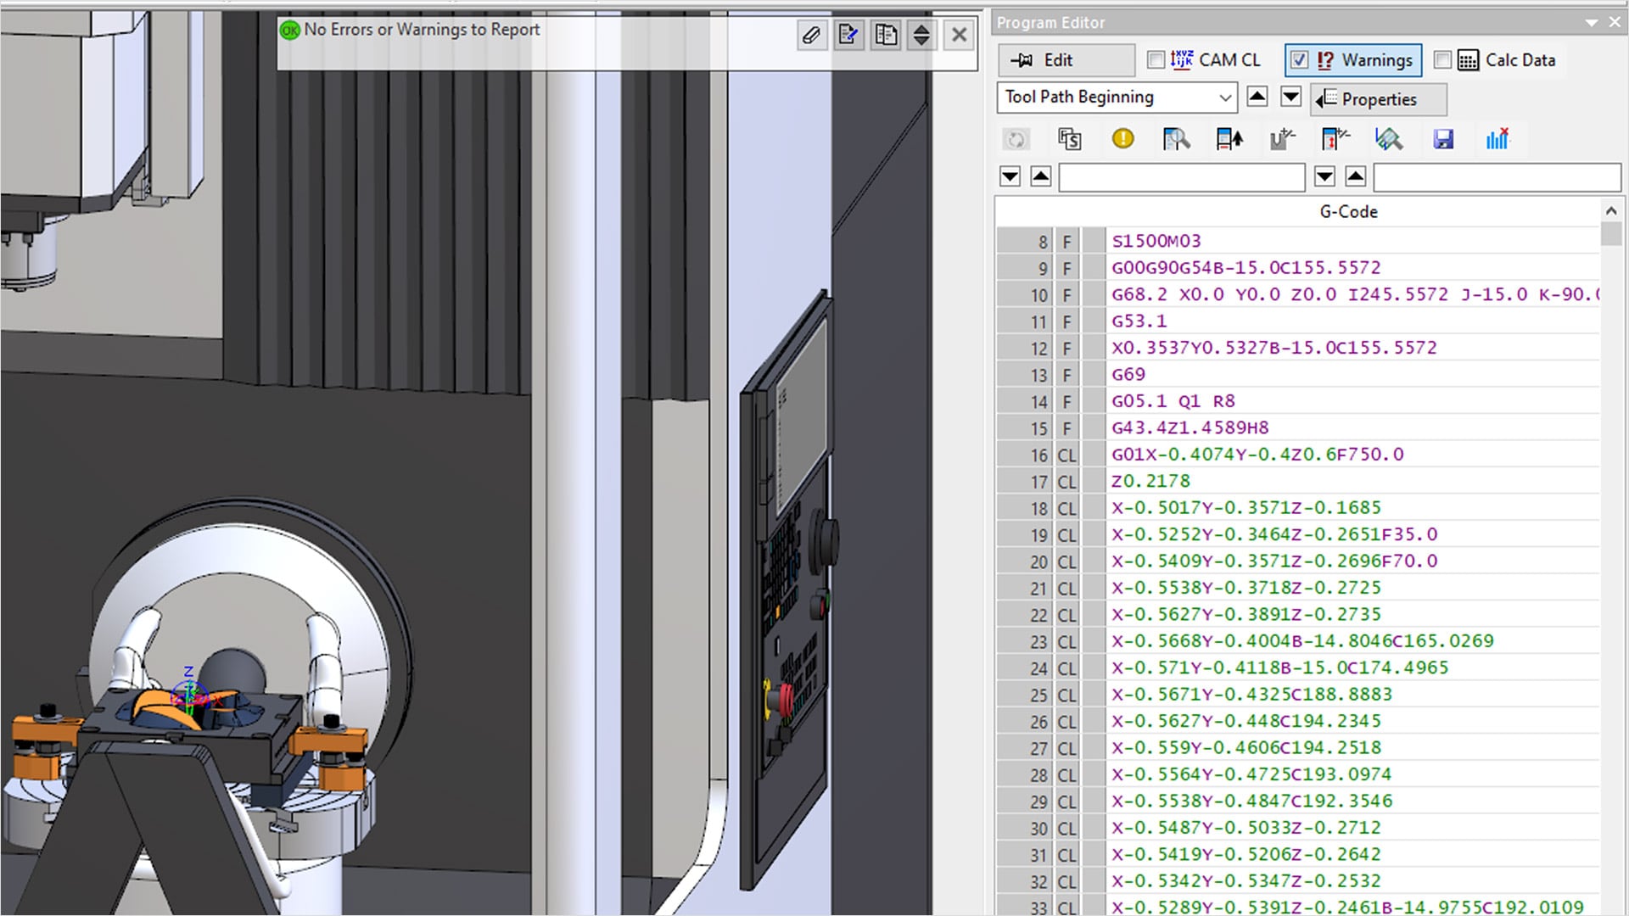The height and width of the screenshot is (916, 1629).
Task: Uncheck the Warnings checkbox
Action: pyautogui.click(x=1299, y=60)
